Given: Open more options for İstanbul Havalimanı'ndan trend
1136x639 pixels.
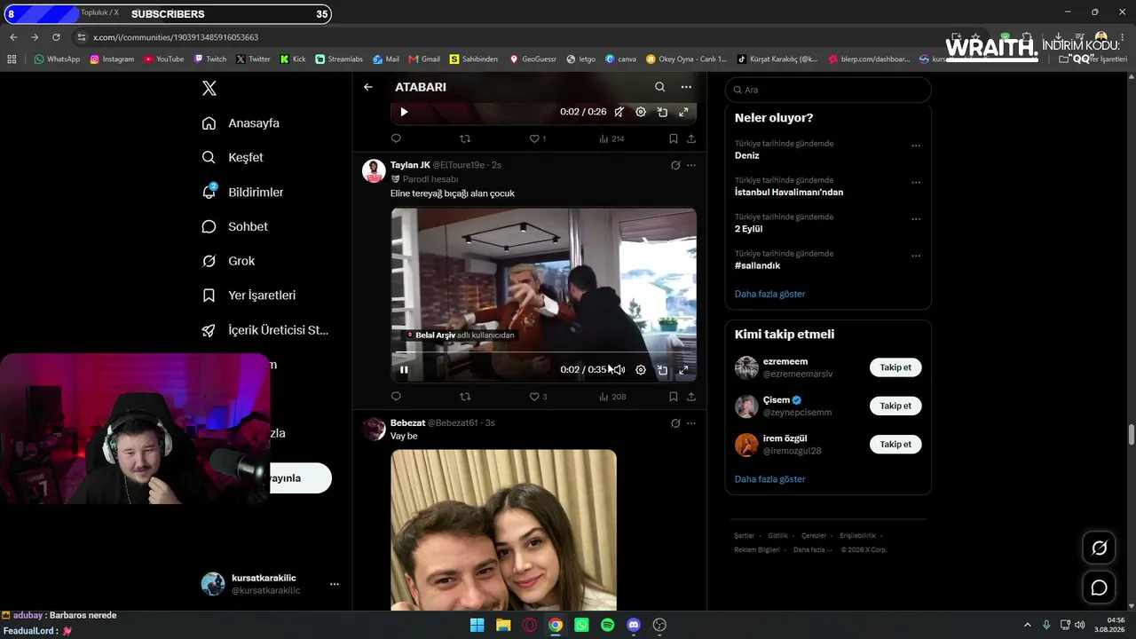Looking at the screenshot, I should [x=916, y=182].
